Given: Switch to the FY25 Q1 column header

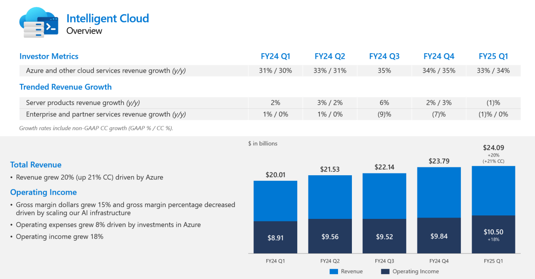Looking at the screenshot, I should click(493, 56).
